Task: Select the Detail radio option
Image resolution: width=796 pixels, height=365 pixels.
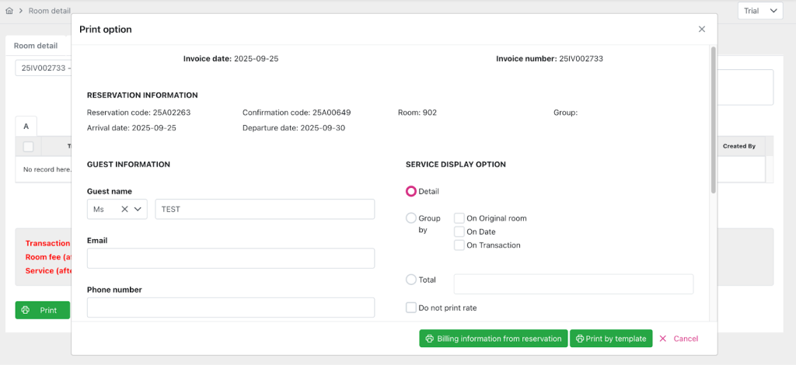Action: click(411, 191)
